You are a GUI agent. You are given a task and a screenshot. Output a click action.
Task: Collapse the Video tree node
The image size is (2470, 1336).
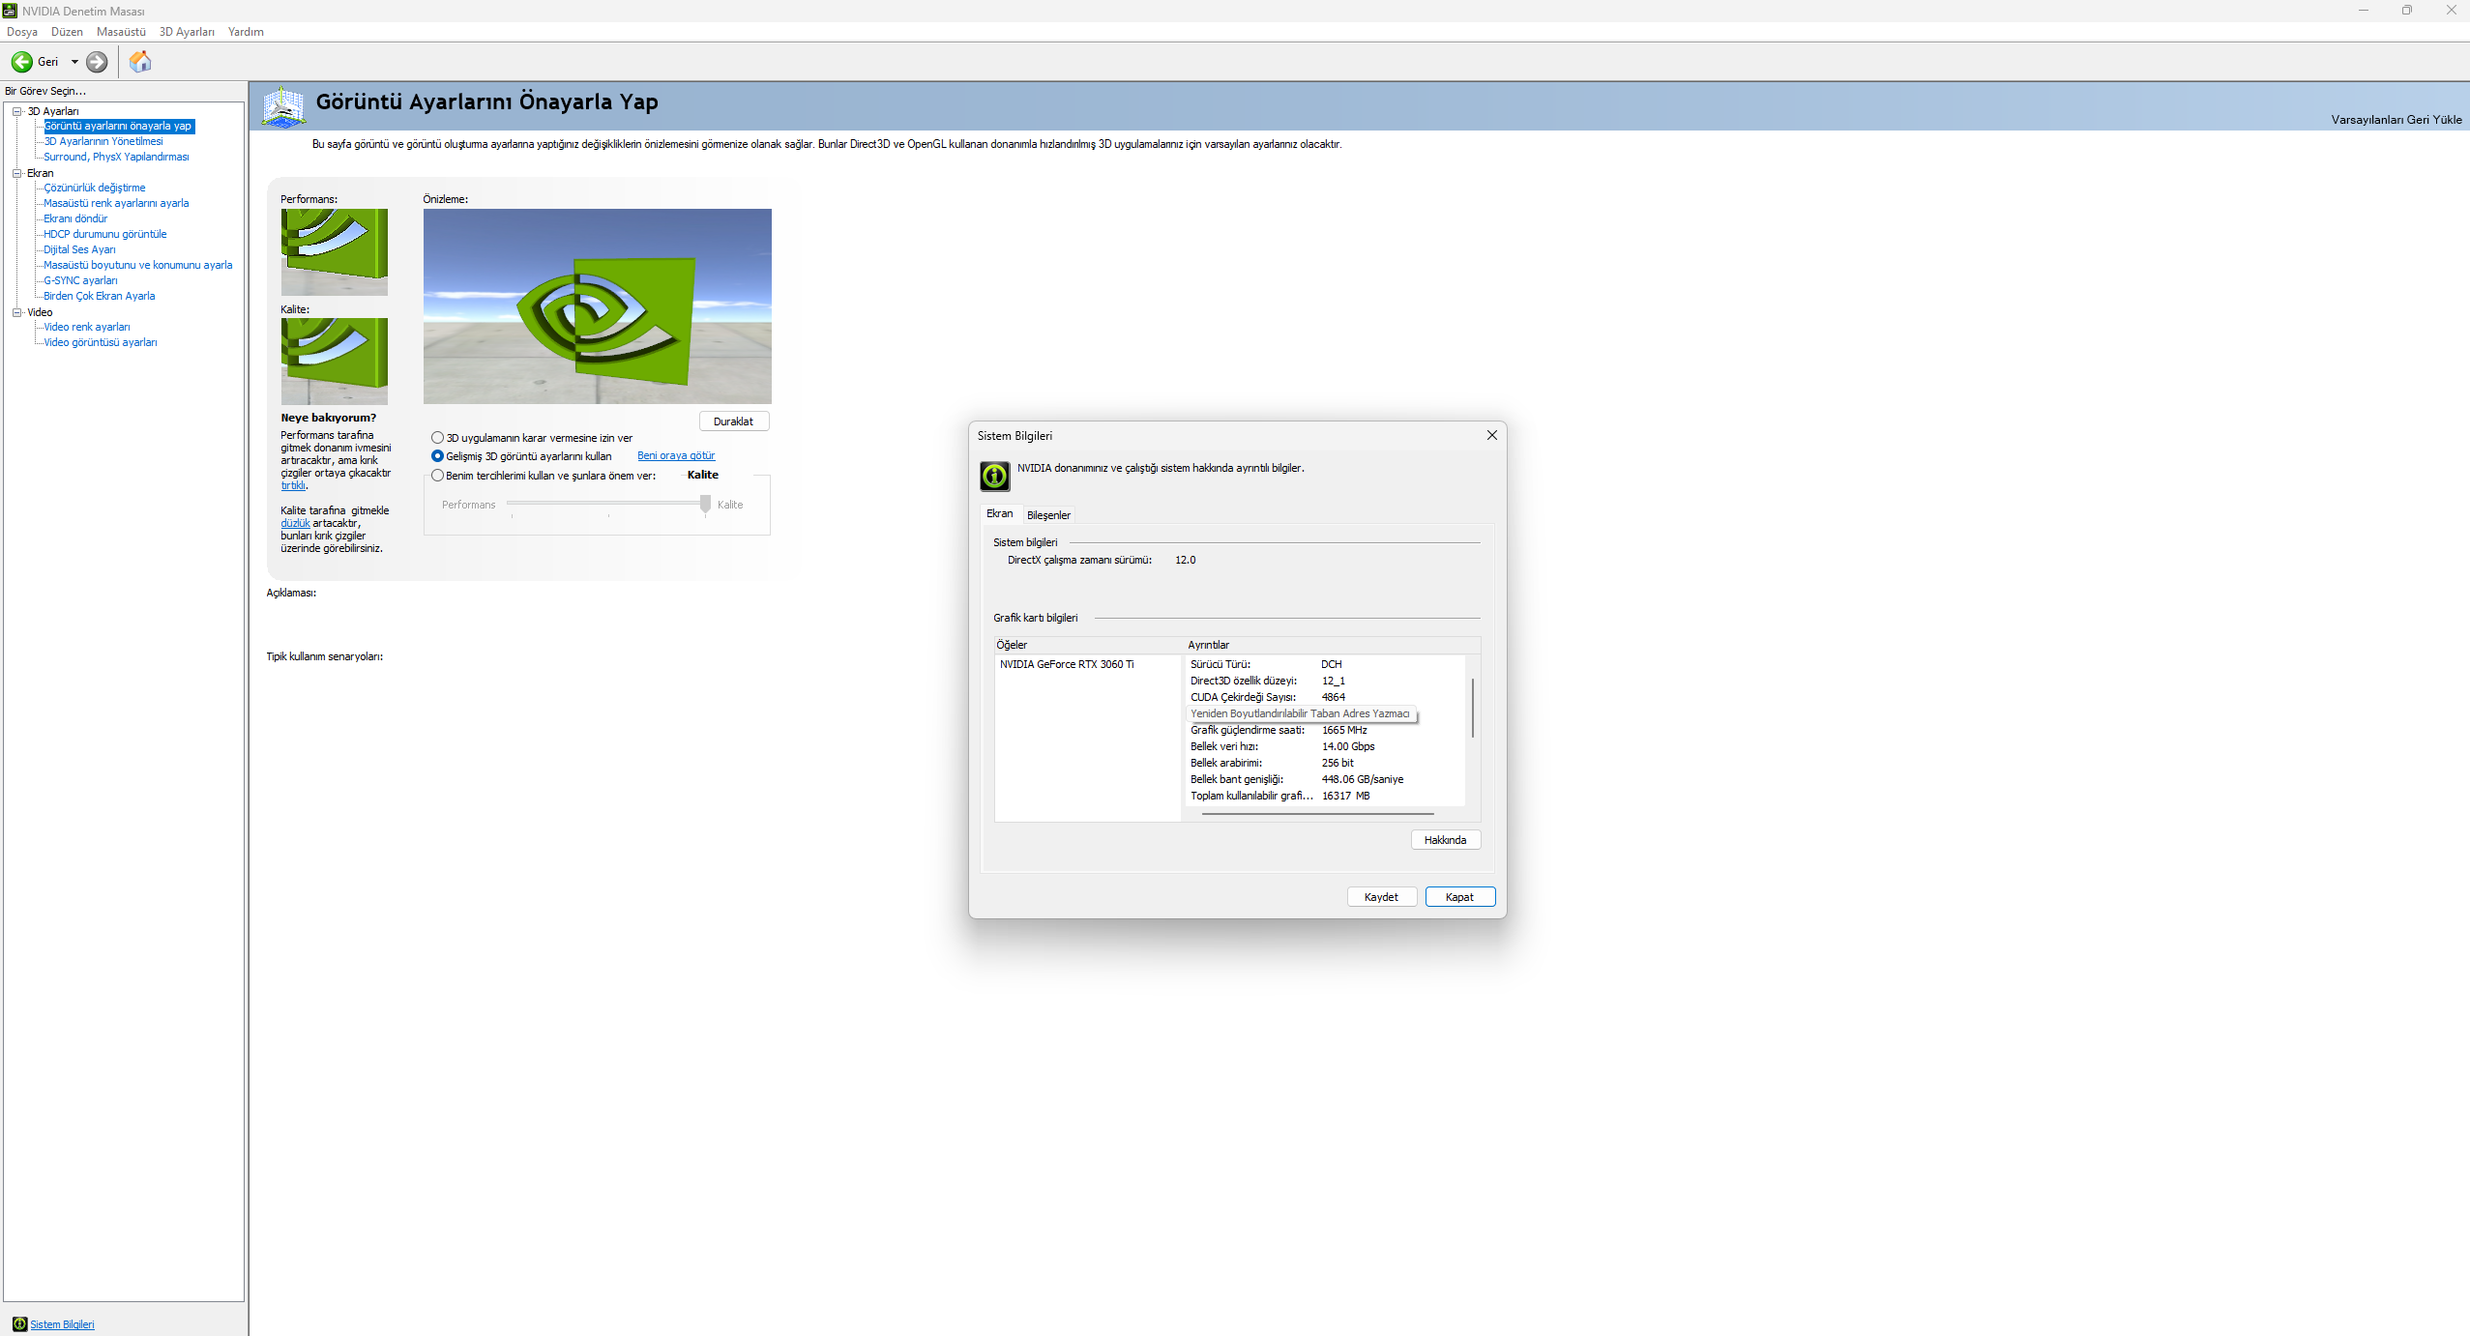coord(16,312)
